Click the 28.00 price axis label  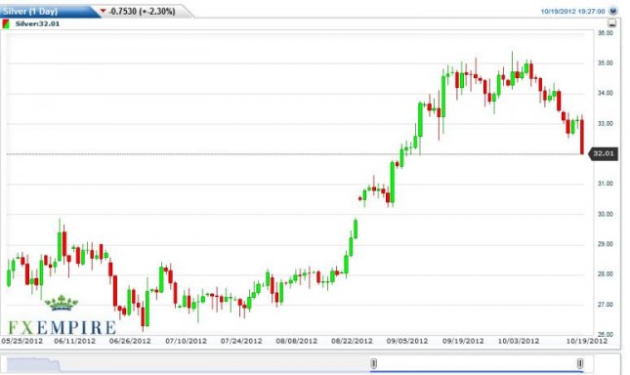[x=605, y=274]
